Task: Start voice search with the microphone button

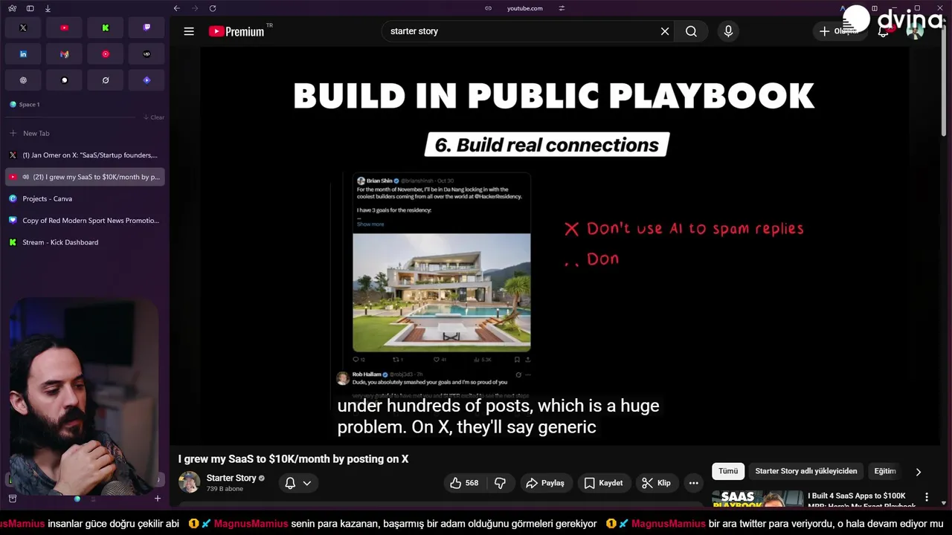Action: pyautogui.click(x=728, y=31)
